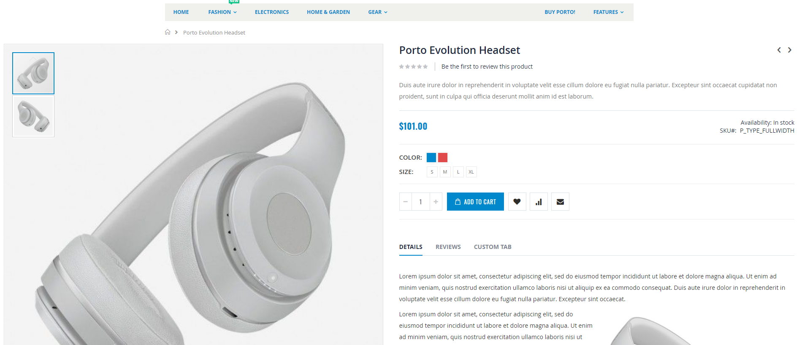Switch to the Reviews tab
799x345 pixels.
pos(448,247)
